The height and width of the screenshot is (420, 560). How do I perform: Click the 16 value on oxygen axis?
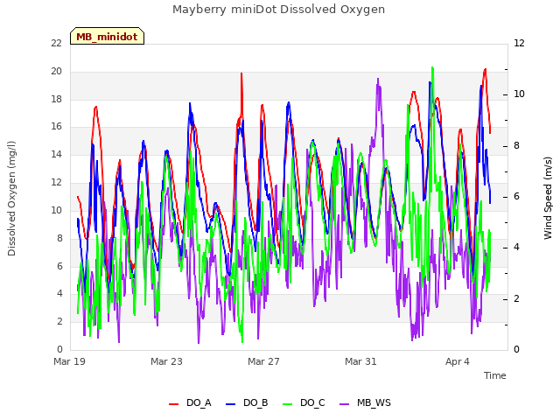56,126
